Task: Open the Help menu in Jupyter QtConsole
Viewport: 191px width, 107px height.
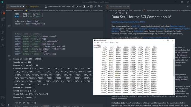Action: [x=117, y=43]
